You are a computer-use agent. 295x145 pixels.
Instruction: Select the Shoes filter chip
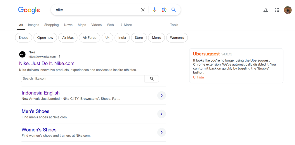pos(24,38)
